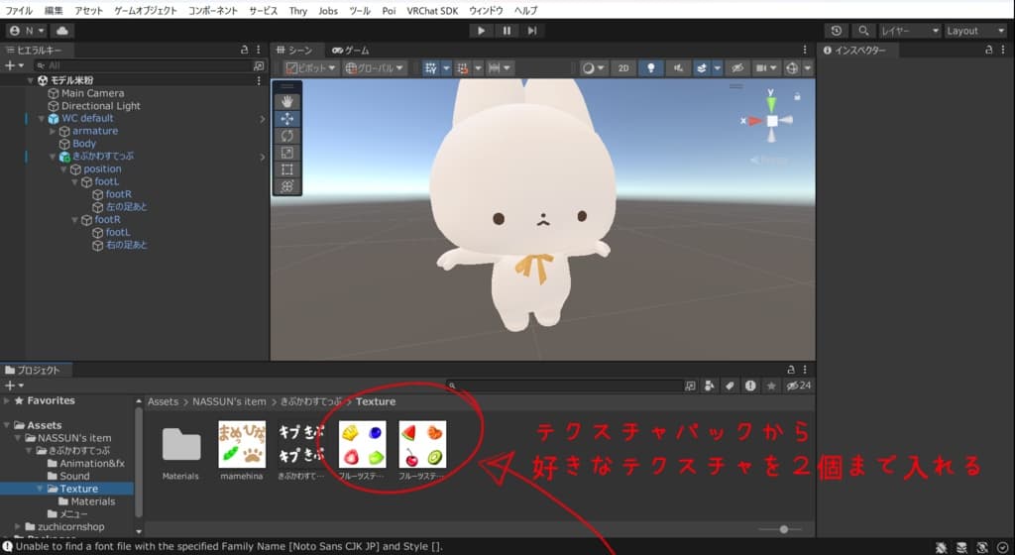Click the cloud services icon
The height and width of the screenshot is (555, 1015).
(62, 31)
